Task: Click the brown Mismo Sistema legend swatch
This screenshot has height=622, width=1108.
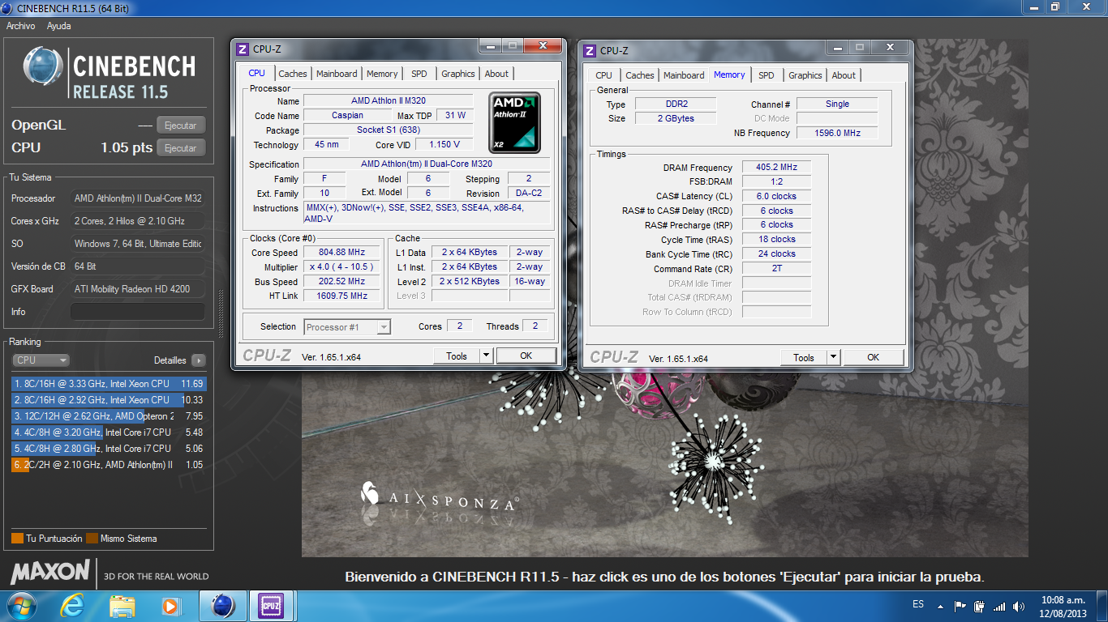Action: (92, 539)
